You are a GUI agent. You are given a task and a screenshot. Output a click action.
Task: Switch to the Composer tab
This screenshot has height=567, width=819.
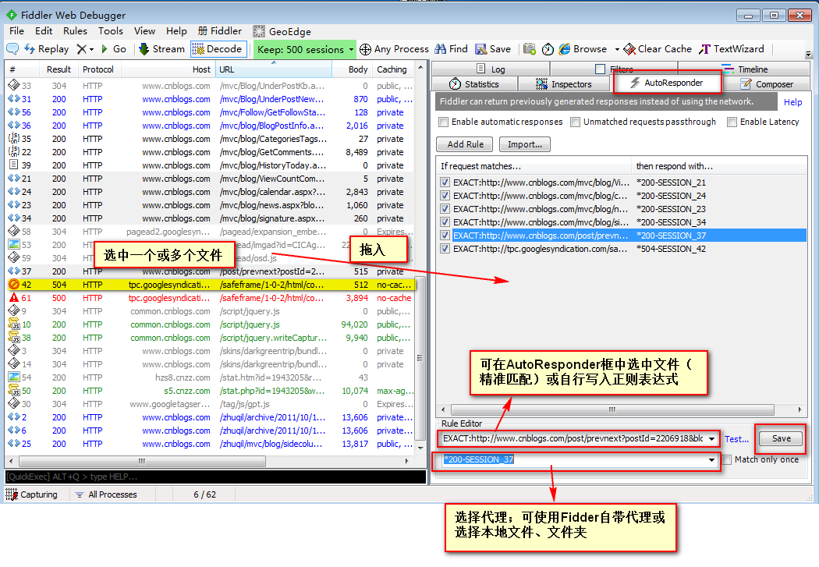767,84
